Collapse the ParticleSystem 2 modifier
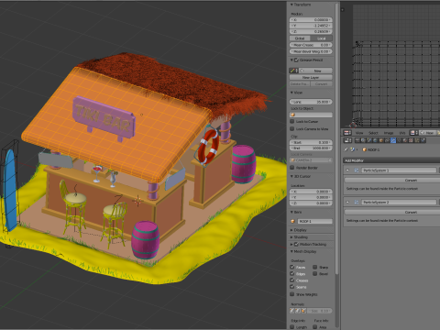440x330 pixels. (347, 202)
